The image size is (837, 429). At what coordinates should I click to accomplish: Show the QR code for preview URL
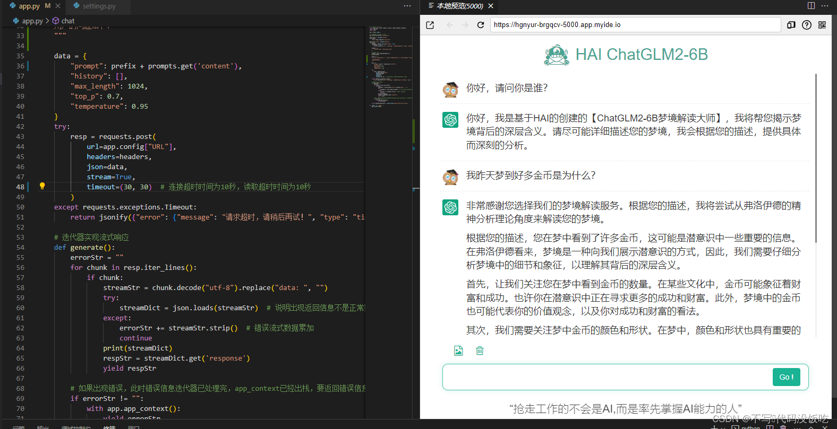[822, 25]
